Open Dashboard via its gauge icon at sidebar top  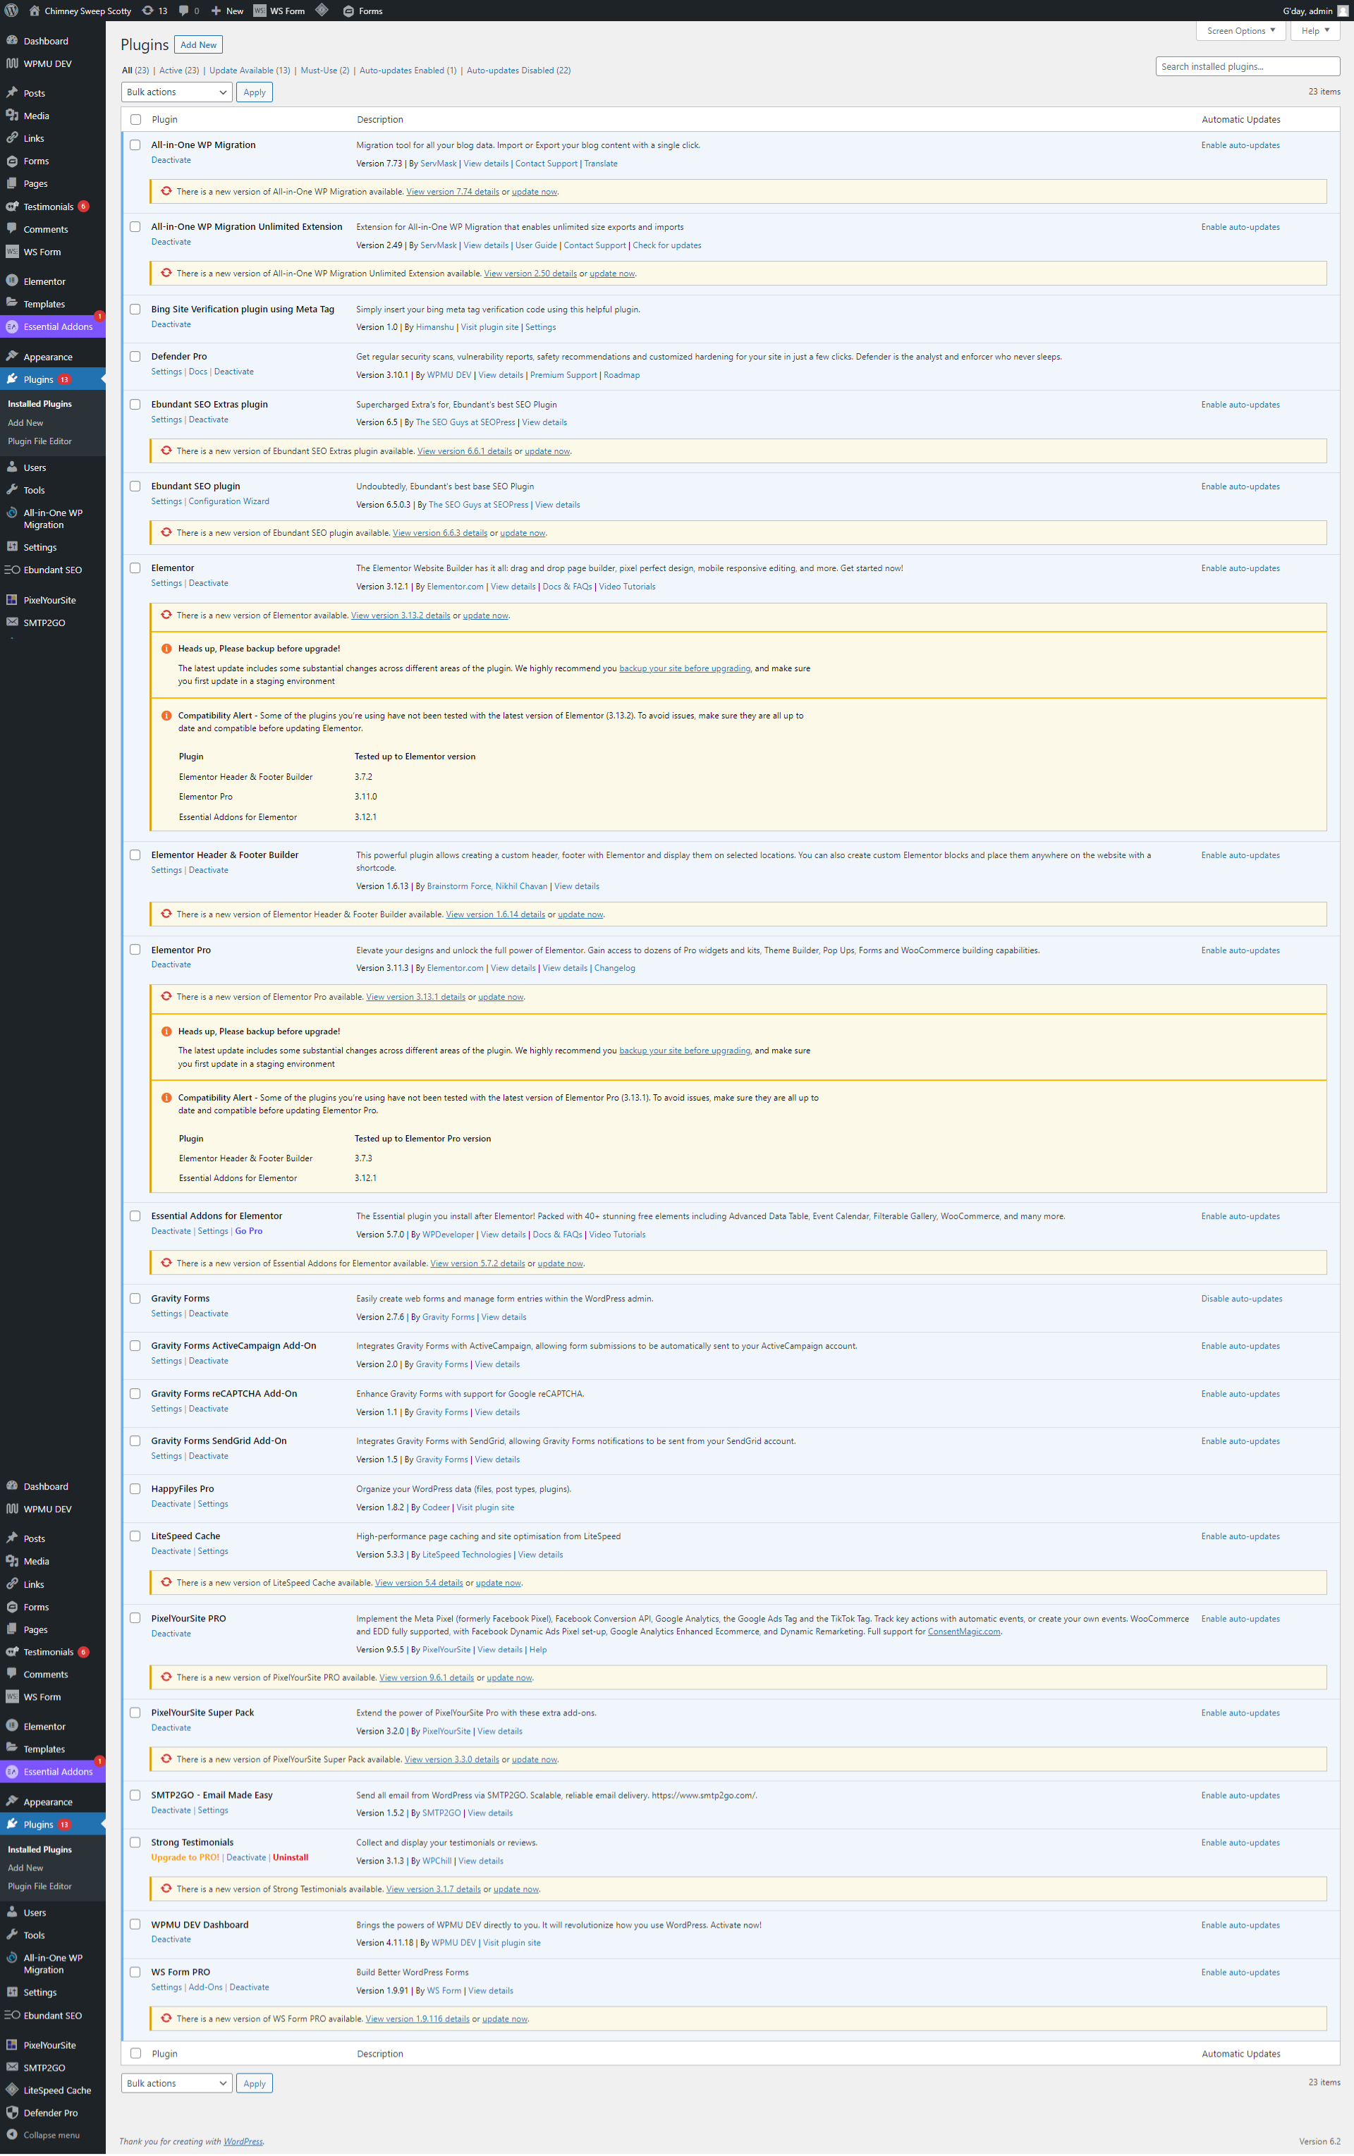[12, 41]
